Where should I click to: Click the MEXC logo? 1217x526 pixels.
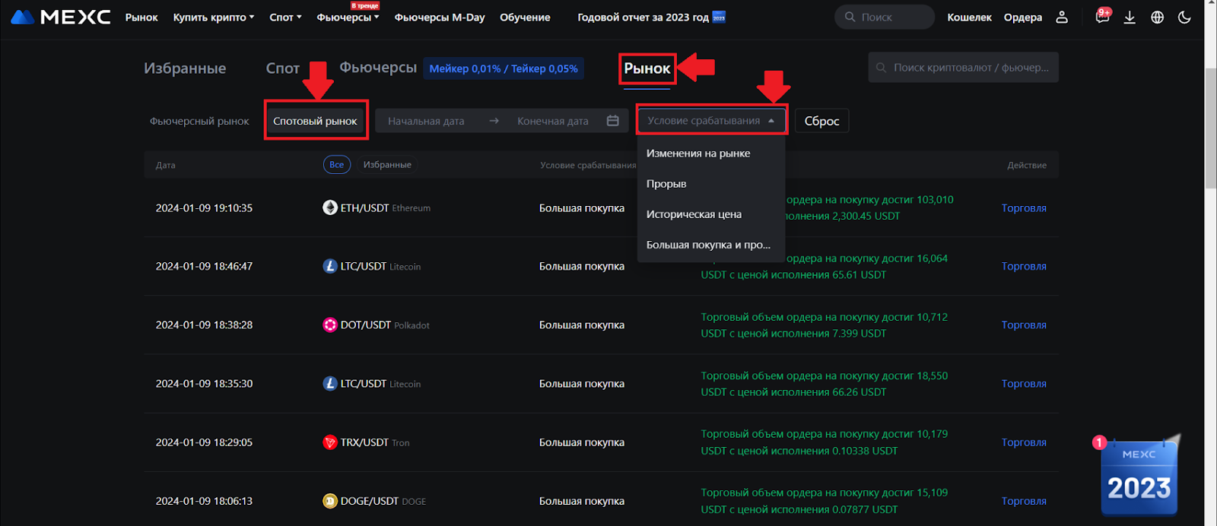[61, 17]
